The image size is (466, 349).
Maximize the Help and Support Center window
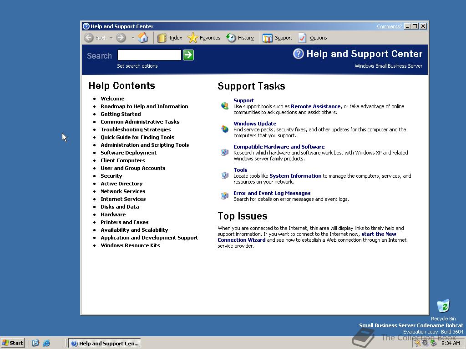[415, 26]
